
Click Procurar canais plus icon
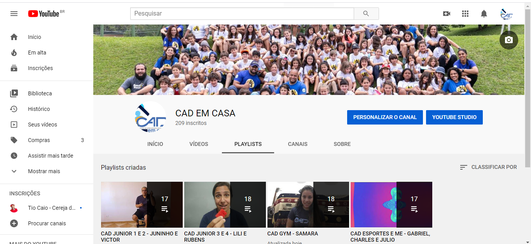click(14, 223)
